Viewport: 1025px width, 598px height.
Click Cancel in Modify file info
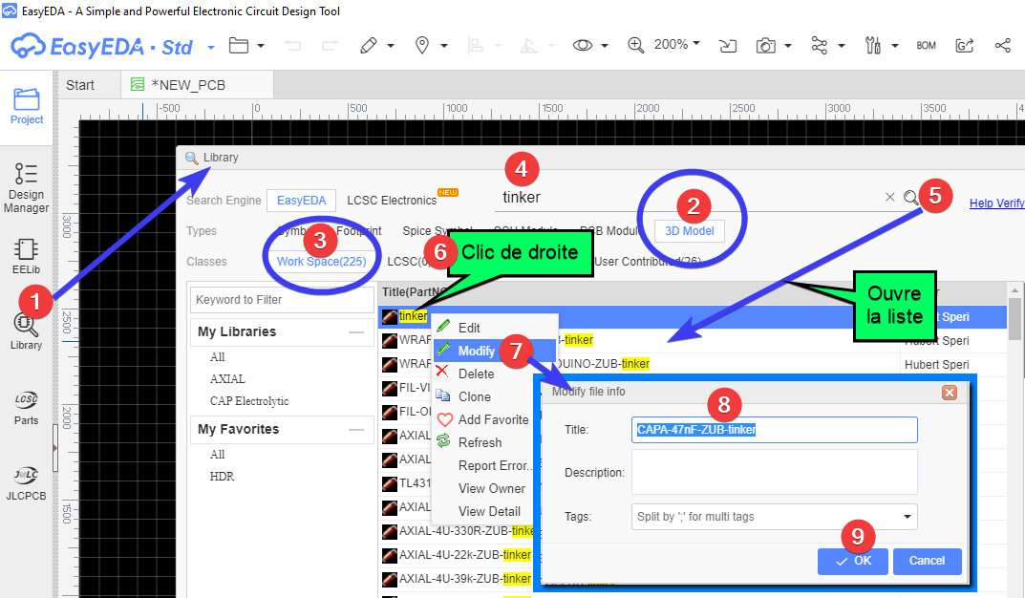927,561
